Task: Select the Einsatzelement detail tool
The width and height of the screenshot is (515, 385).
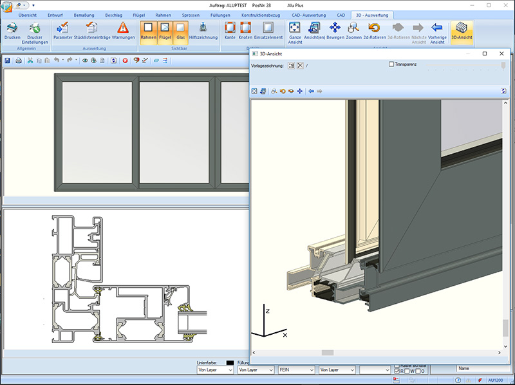Action: [x=268, y=31]
